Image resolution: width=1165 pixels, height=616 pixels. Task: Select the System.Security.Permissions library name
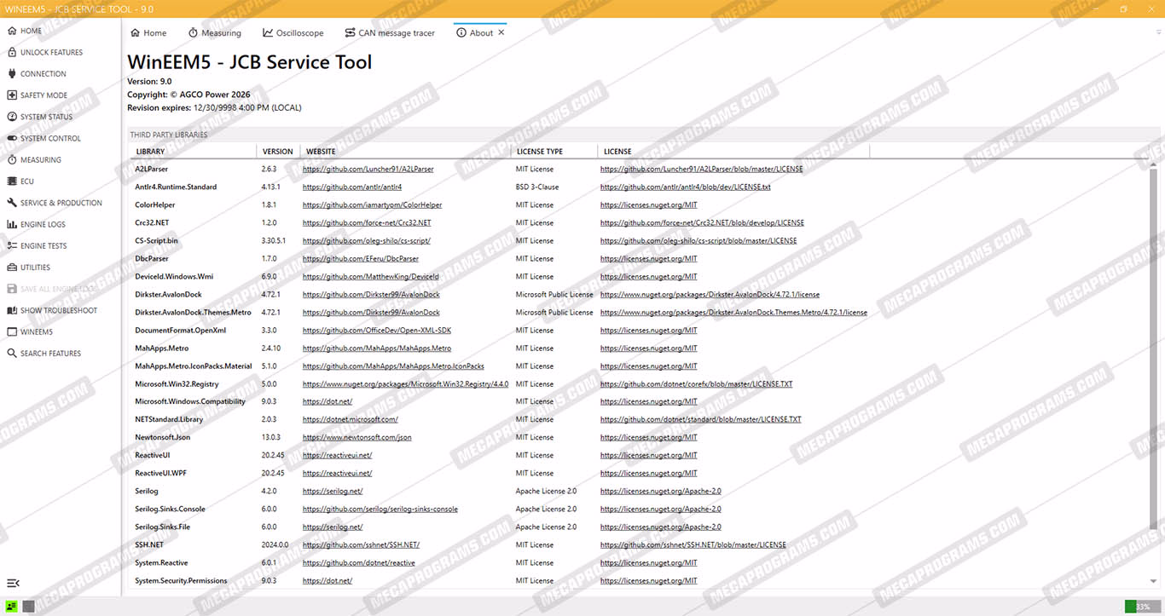pyautogui.click(x=181, y=580)
